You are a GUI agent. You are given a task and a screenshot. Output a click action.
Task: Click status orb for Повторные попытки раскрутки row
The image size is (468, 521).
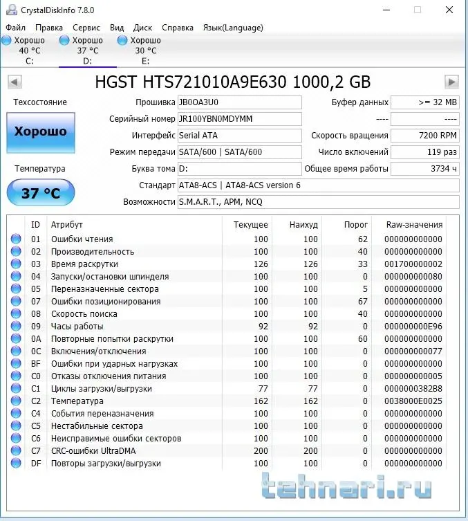pyautogui.click(x=16, y=338)
